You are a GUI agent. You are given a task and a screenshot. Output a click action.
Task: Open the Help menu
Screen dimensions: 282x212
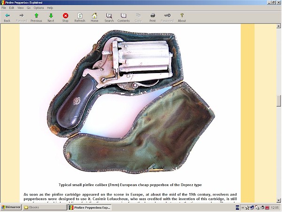coord(50,8)
